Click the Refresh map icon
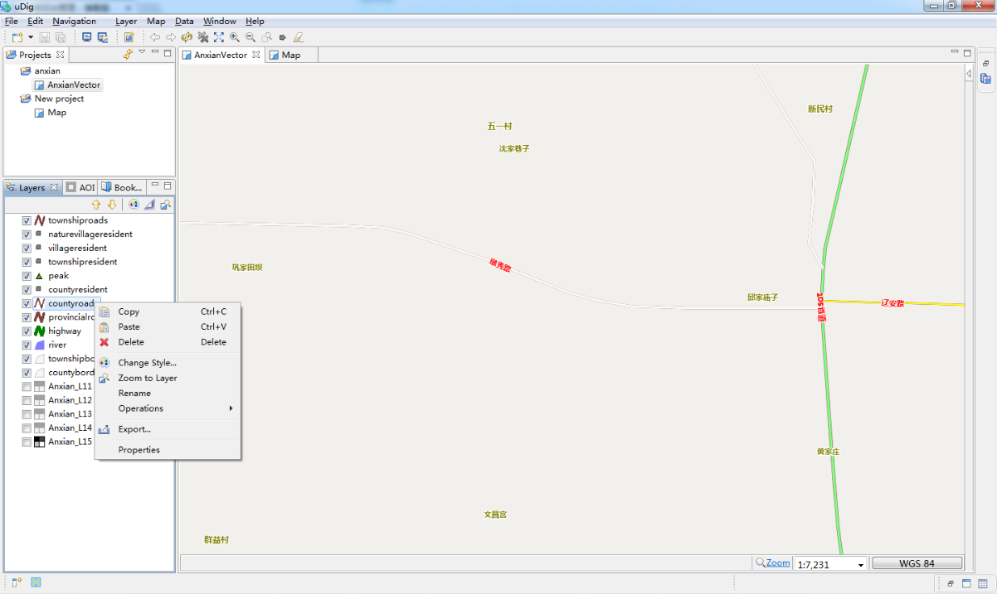Image resolution: width=997 pixels, height=594 pixels. (187, 37)
